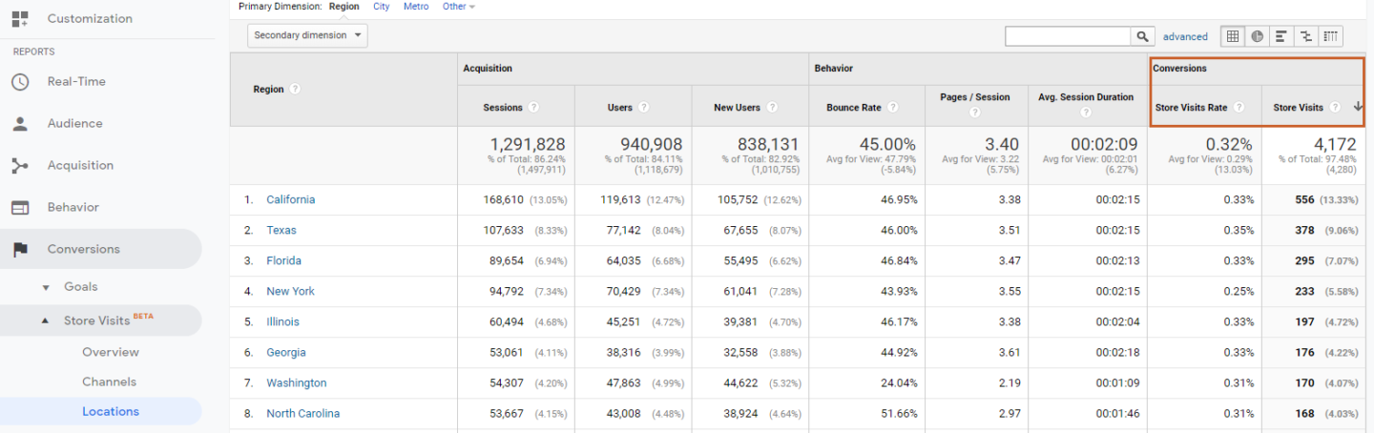
Task: Open the Channels report in sidebar
Action: point(109,381)
